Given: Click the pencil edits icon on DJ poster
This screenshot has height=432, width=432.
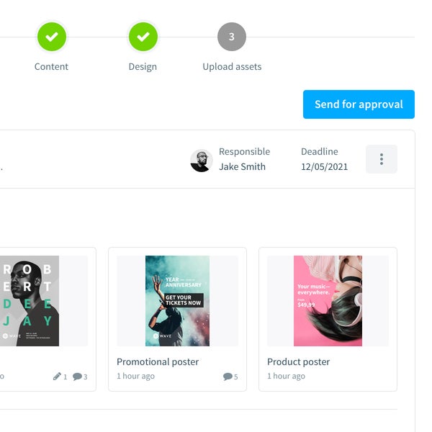Looking at the screenshot, I should tap(58, 377).
